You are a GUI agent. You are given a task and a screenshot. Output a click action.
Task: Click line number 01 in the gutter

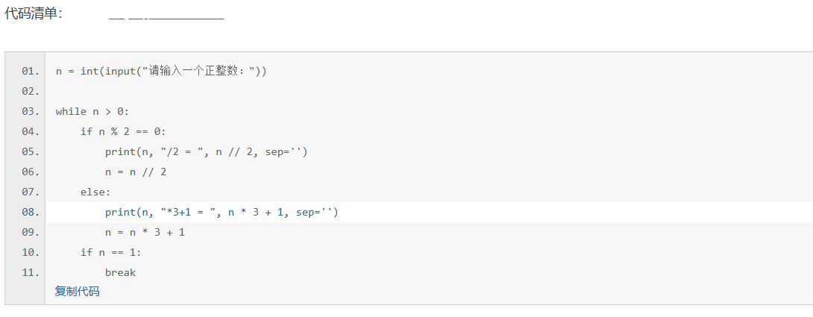[30, 72]
